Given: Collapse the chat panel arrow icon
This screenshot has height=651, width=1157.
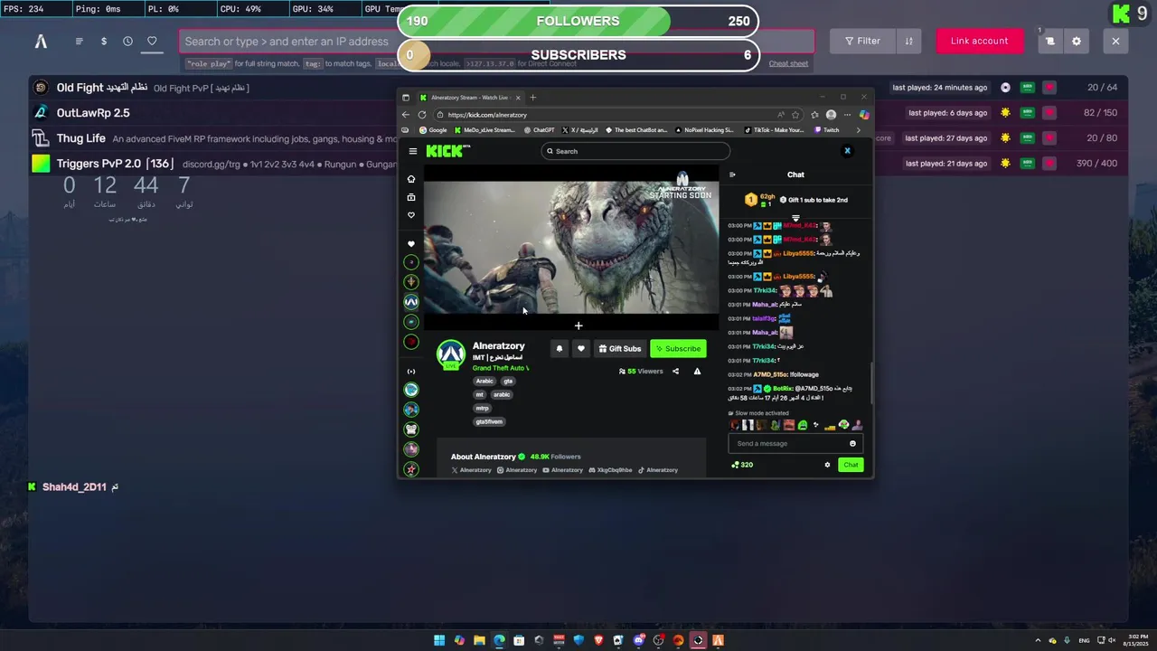Looking at the screenshot, I should tap(732, 175).
